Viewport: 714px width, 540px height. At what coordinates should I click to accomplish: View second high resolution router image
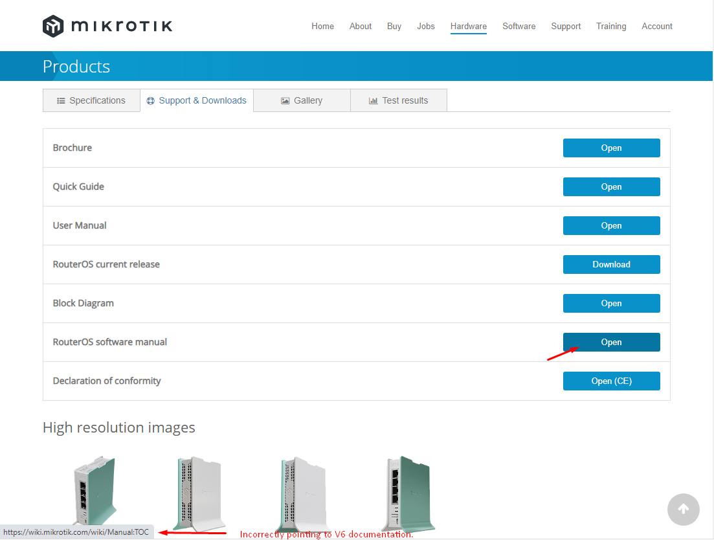click(199, 493)
